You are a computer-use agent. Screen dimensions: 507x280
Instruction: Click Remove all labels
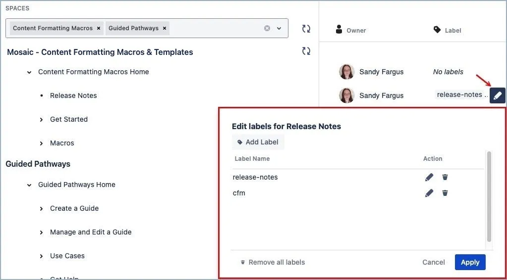click(273, 262)
